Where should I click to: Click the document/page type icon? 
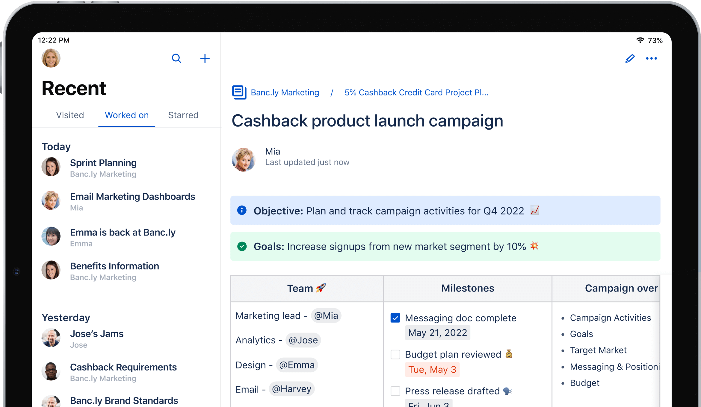239,92
